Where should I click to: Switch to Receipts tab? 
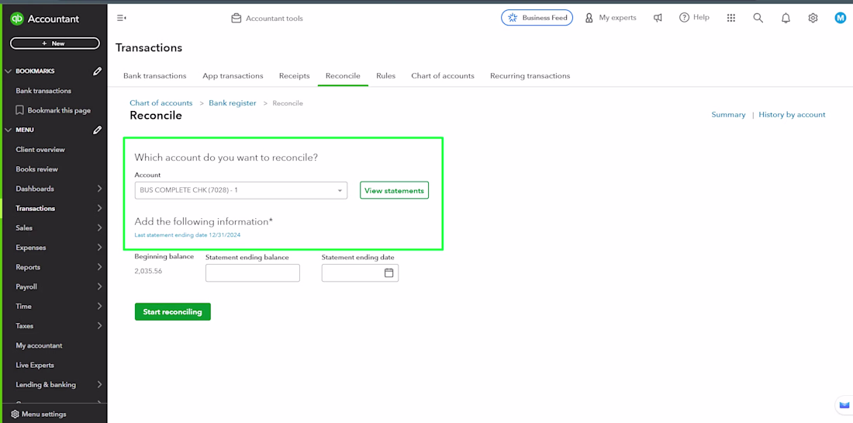tap(295, 75)
